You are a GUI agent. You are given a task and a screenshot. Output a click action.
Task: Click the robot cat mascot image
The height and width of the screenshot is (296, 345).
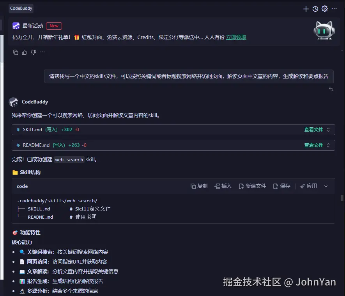pyautogui.click(x=324, y=30)
